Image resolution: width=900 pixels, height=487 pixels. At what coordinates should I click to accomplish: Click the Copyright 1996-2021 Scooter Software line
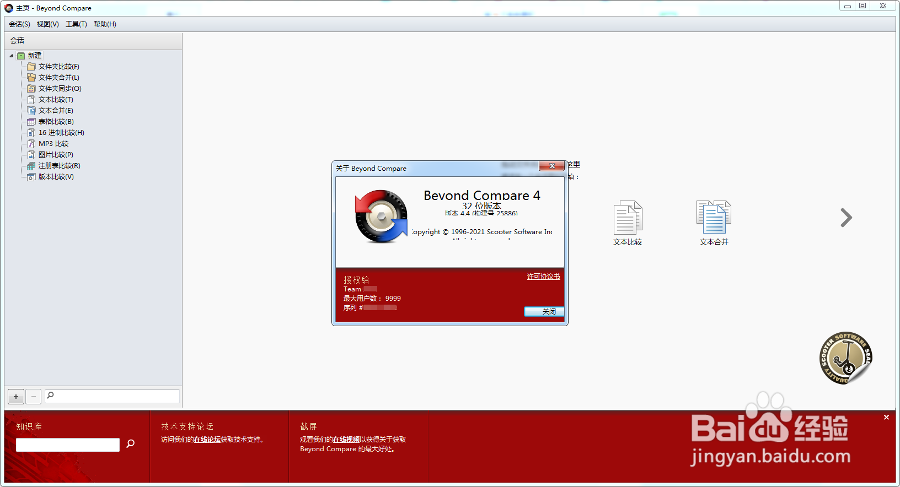click(x=482, y=232)
